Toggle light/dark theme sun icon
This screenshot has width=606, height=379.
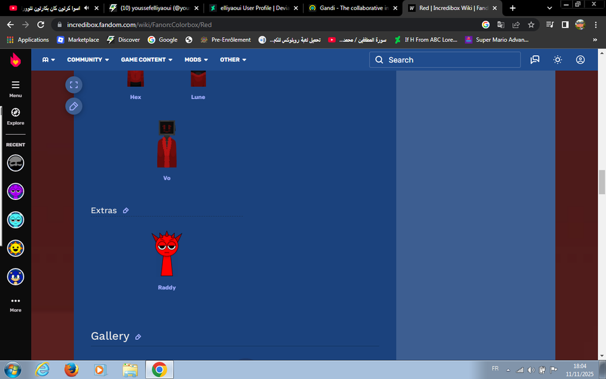558,59
